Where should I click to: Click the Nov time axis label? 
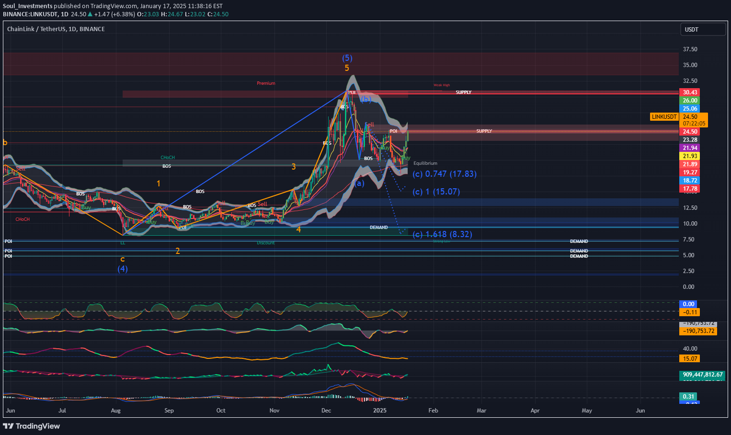click(x=274, y=411)
